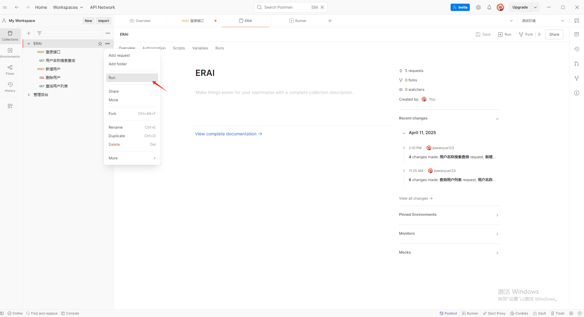The height and width of the screenshot is (317, 584).
Task: Open Postman settings gear icon
Action: (478, 7)
